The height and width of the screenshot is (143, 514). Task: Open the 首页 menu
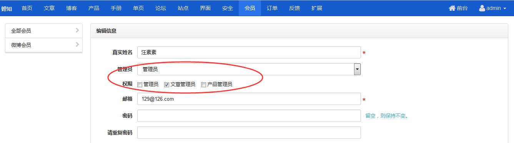[27, 8]
